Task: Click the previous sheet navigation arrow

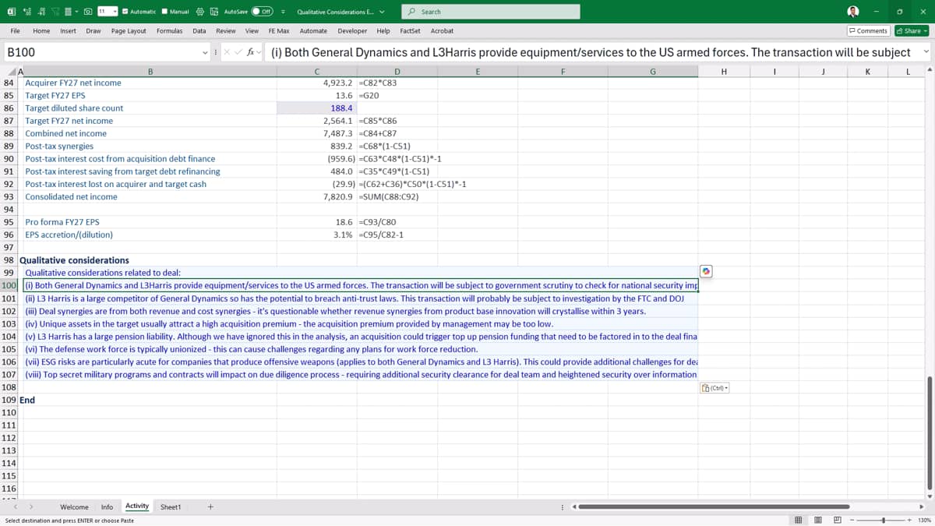Action: [x=17, y=507]
